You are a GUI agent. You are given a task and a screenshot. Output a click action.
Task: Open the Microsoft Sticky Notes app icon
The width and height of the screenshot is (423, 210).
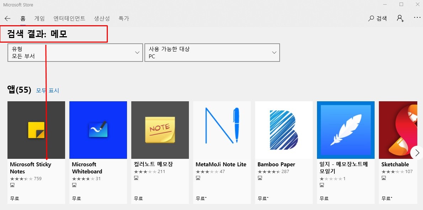pos(36,130)
